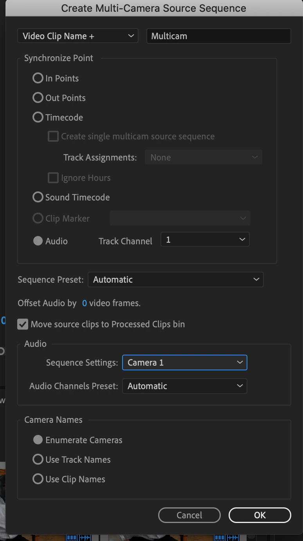Select the In Points radio button

(x=38, y=78)
